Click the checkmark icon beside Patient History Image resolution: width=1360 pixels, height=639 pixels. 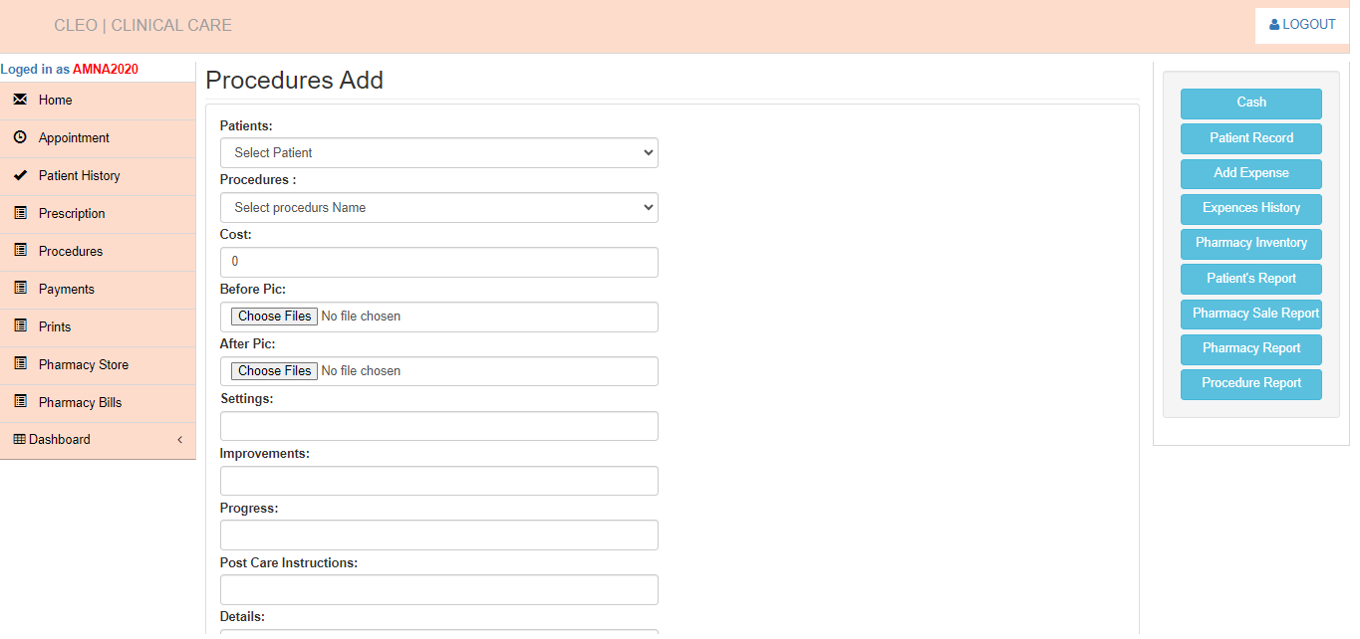20,175
